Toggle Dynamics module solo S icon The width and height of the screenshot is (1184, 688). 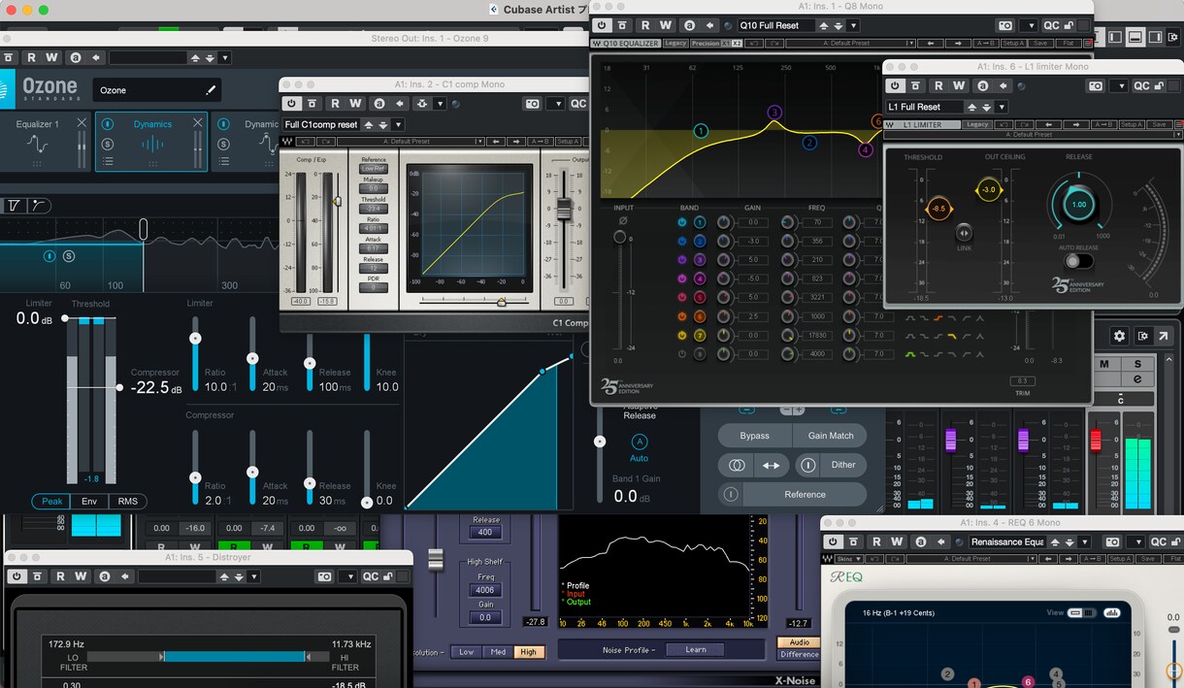click(x=108, y=144)
